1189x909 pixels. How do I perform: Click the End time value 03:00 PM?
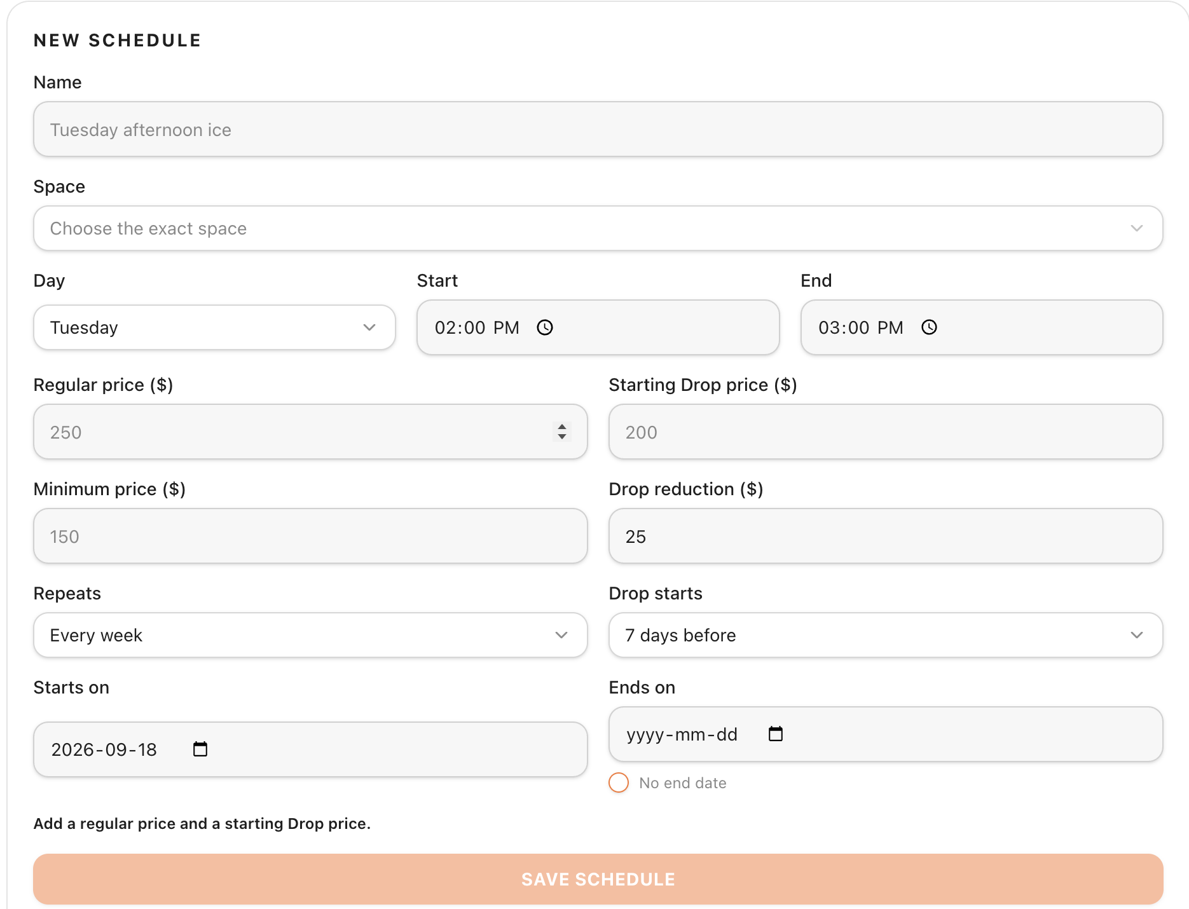[x=860, y=327]
